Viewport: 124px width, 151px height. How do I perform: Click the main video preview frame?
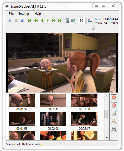click(x=62, y=63)
